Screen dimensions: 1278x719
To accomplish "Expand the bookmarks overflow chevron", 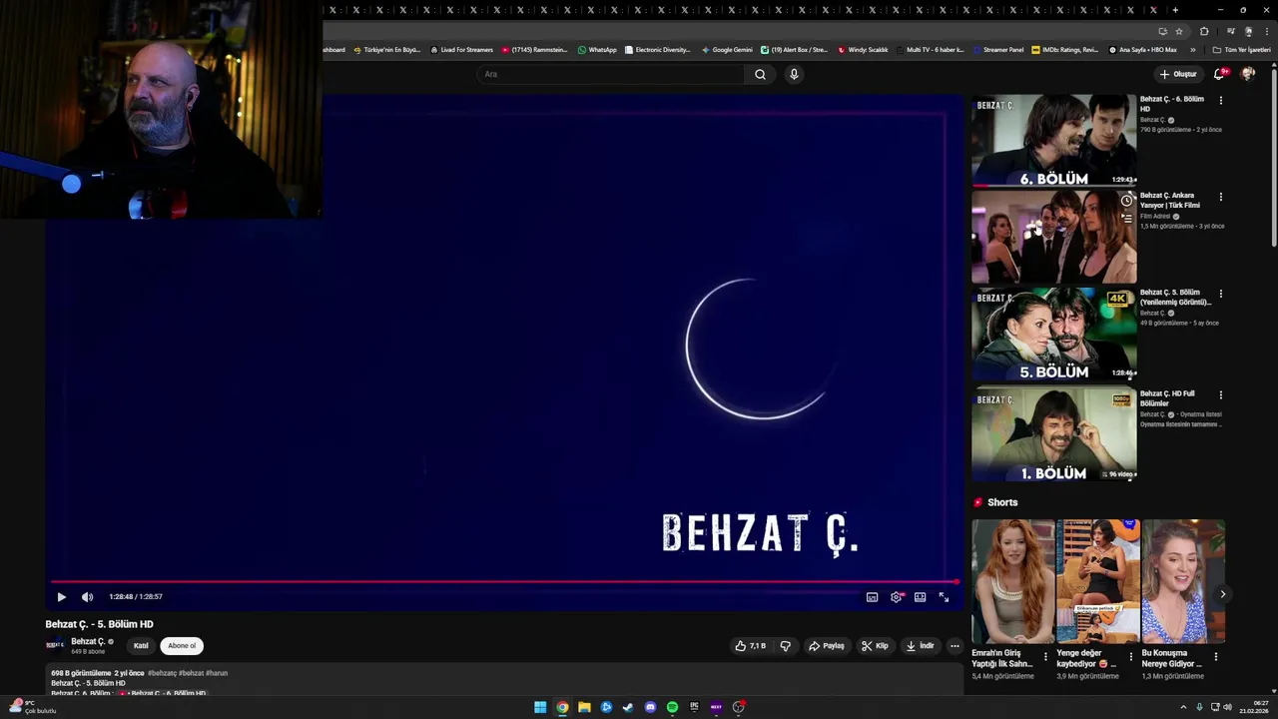I will (x=1192, y=50).
